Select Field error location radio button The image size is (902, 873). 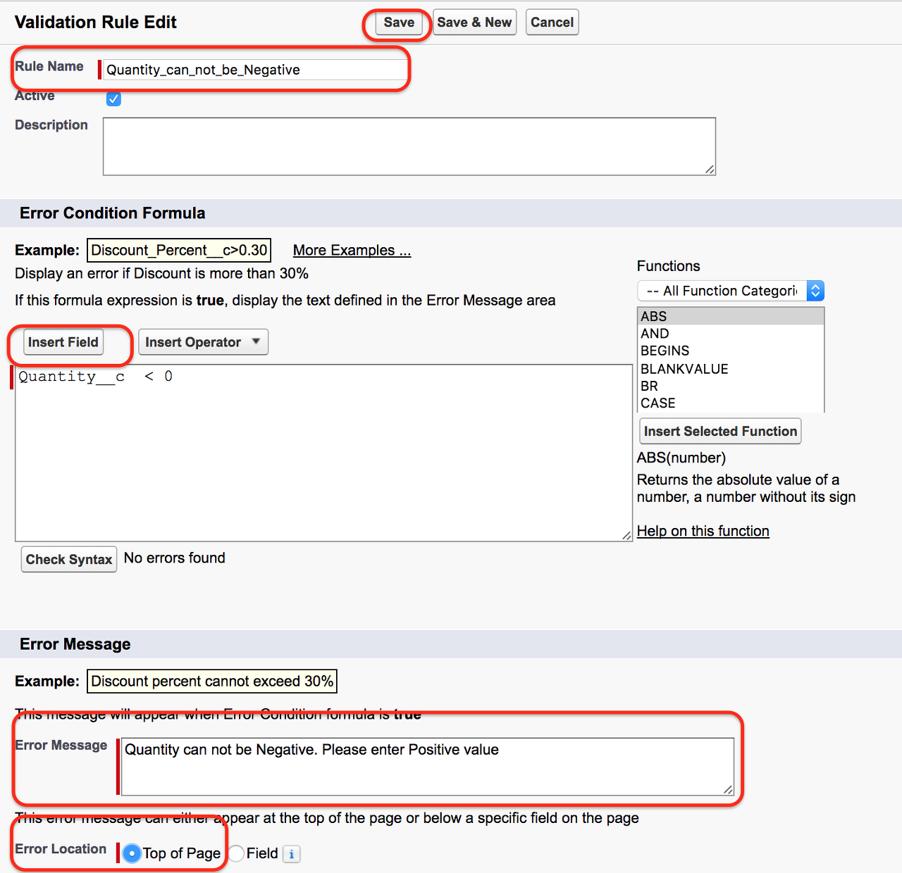point(236,853)
